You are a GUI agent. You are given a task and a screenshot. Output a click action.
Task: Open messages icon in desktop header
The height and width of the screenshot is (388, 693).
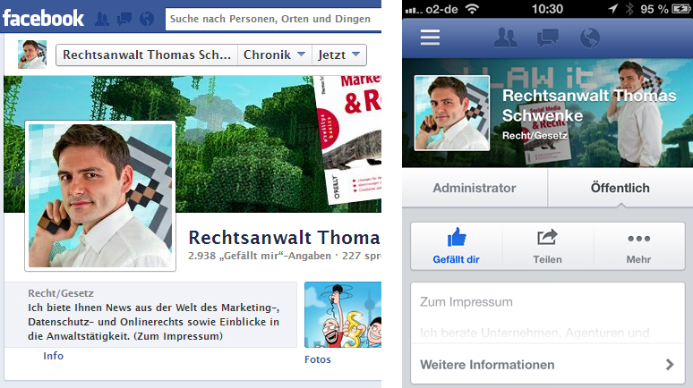click(124, 19)
